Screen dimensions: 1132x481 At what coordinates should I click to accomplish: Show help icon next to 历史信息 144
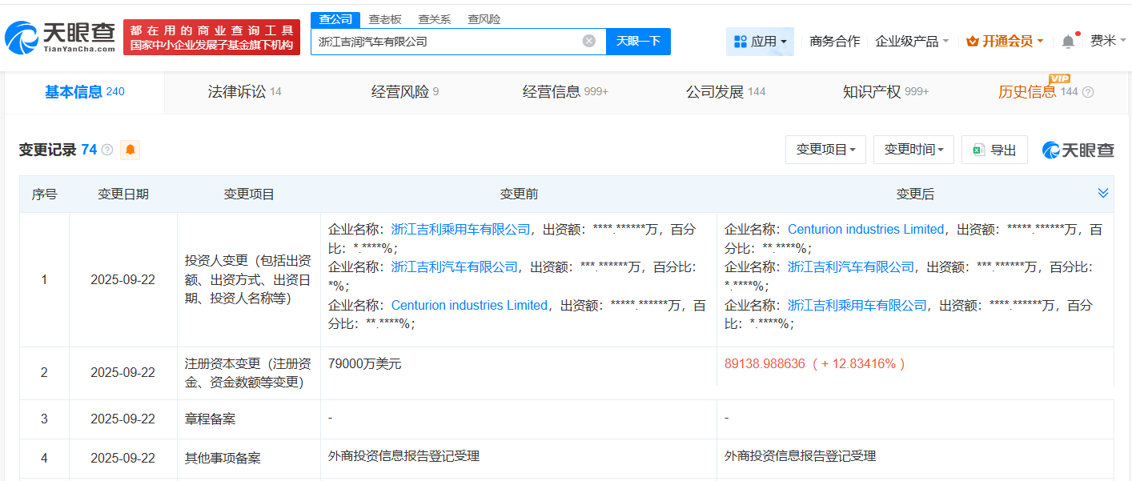pyautogui.click(x=1088, y=92)
